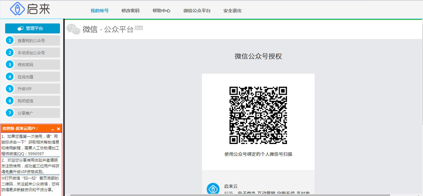Click the 启来 logo icon
The width and height of the screenshot is (423, 196).
click(x=17, y=9)
